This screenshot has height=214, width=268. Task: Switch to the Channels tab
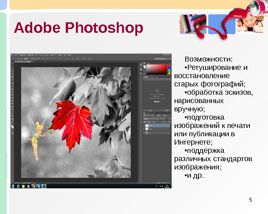pyautogui.click(x=148, y=113)
